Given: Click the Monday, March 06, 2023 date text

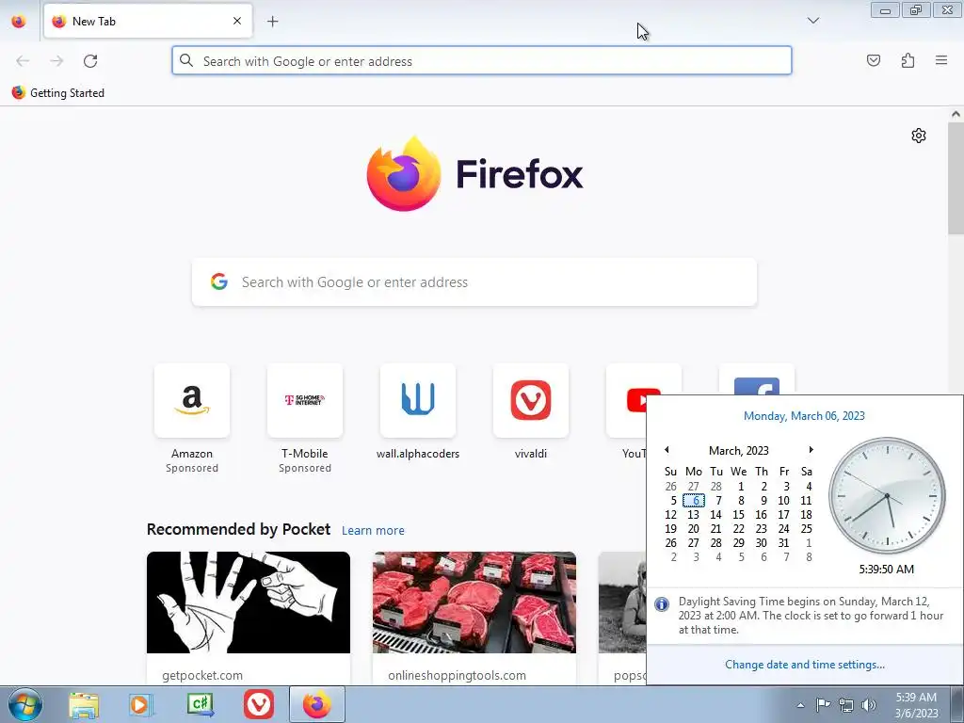Looking at the screenshot, I should pyautogui.click(x=804, y=416).
